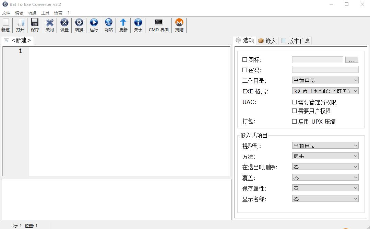
Task: Check 需要管理员权限 under UAC
Action: click(x=294, y=102)
